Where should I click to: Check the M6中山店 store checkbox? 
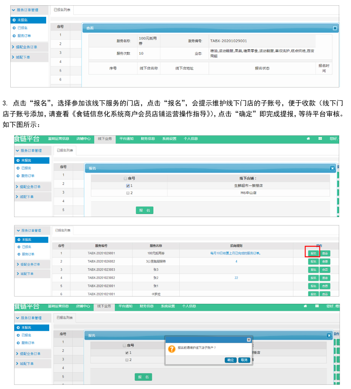coord(128,193)
